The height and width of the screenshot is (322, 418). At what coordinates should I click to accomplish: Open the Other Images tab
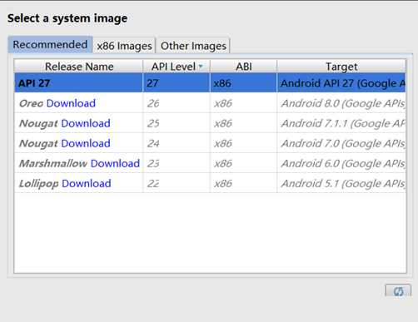[193, 46]
